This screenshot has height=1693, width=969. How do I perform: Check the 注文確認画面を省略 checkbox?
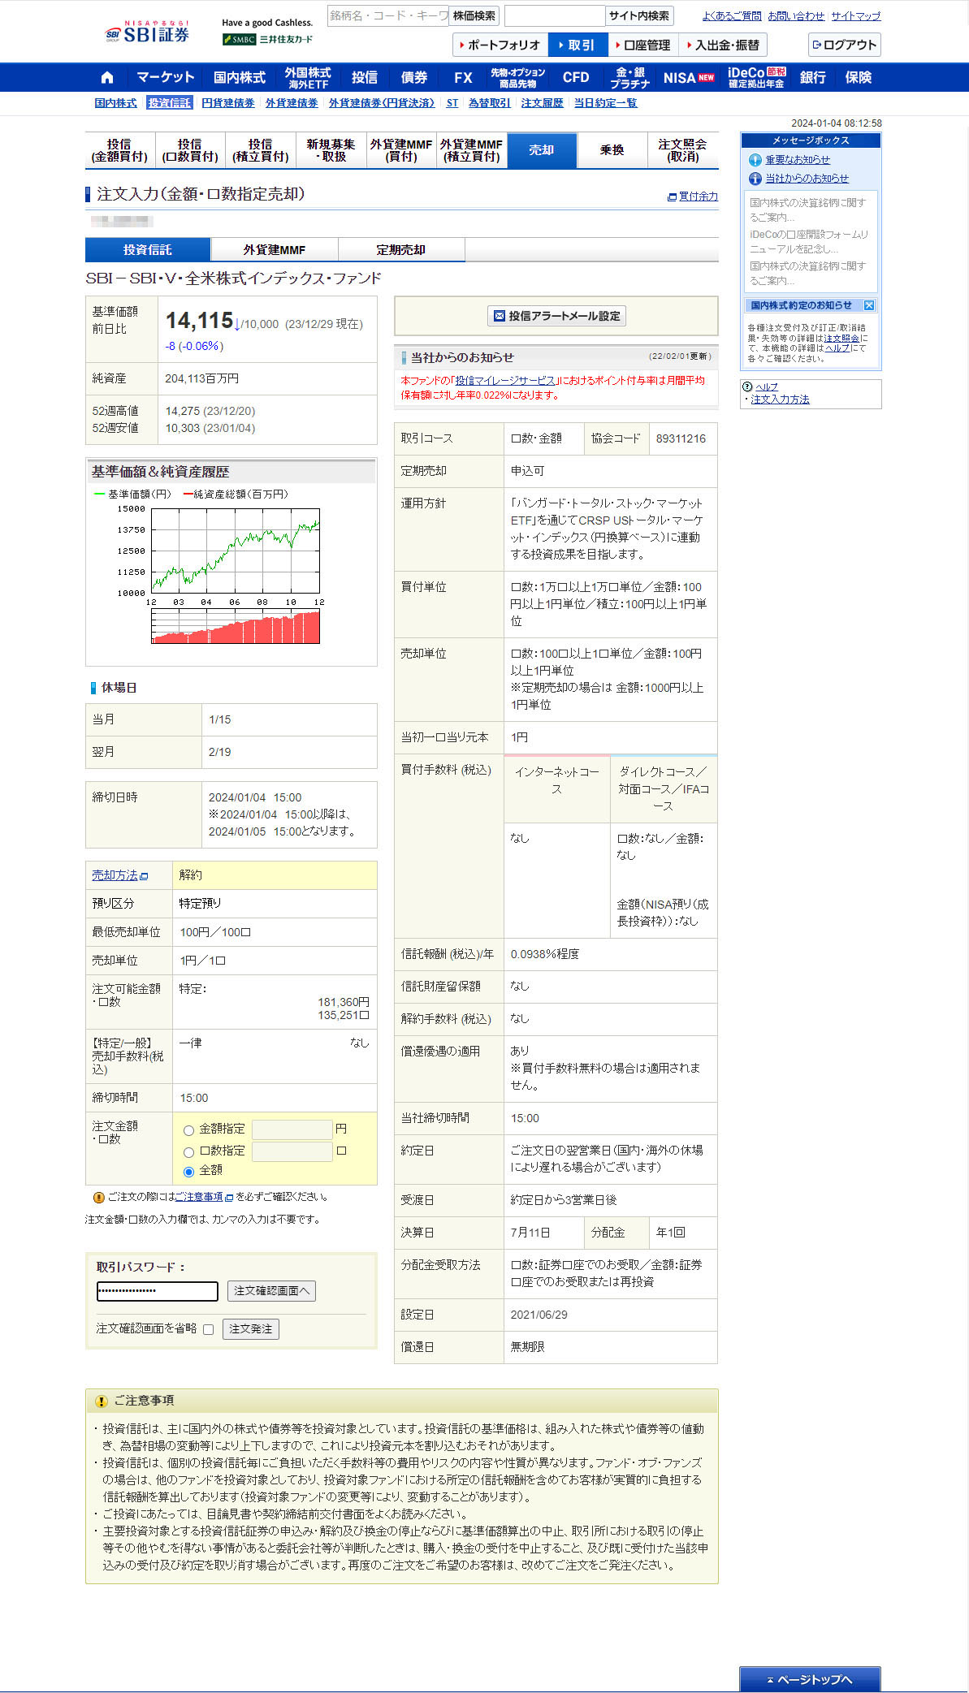coord(208,1329)
